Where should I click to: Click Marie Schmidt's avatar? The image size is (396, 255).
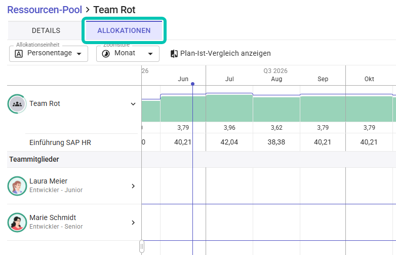(17, 223)
